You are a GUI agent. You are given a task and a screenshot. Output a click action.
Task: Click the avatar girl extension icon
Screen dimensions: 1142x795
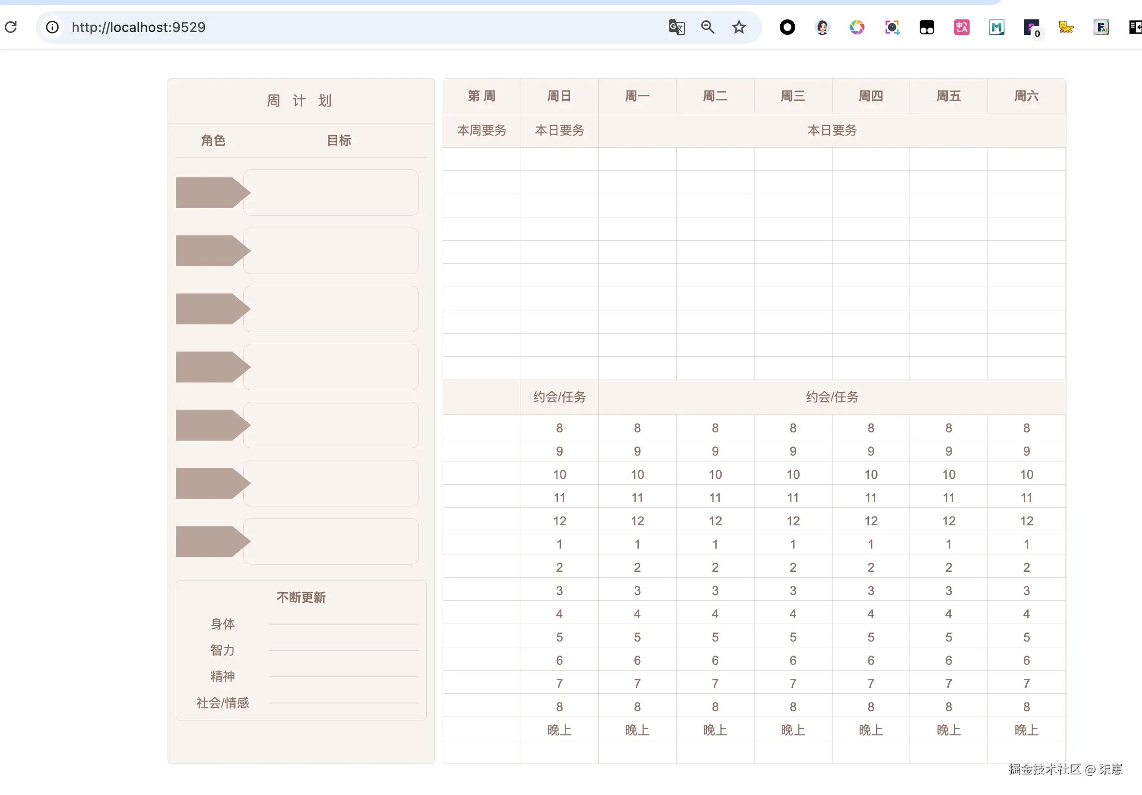pos(822,27)
